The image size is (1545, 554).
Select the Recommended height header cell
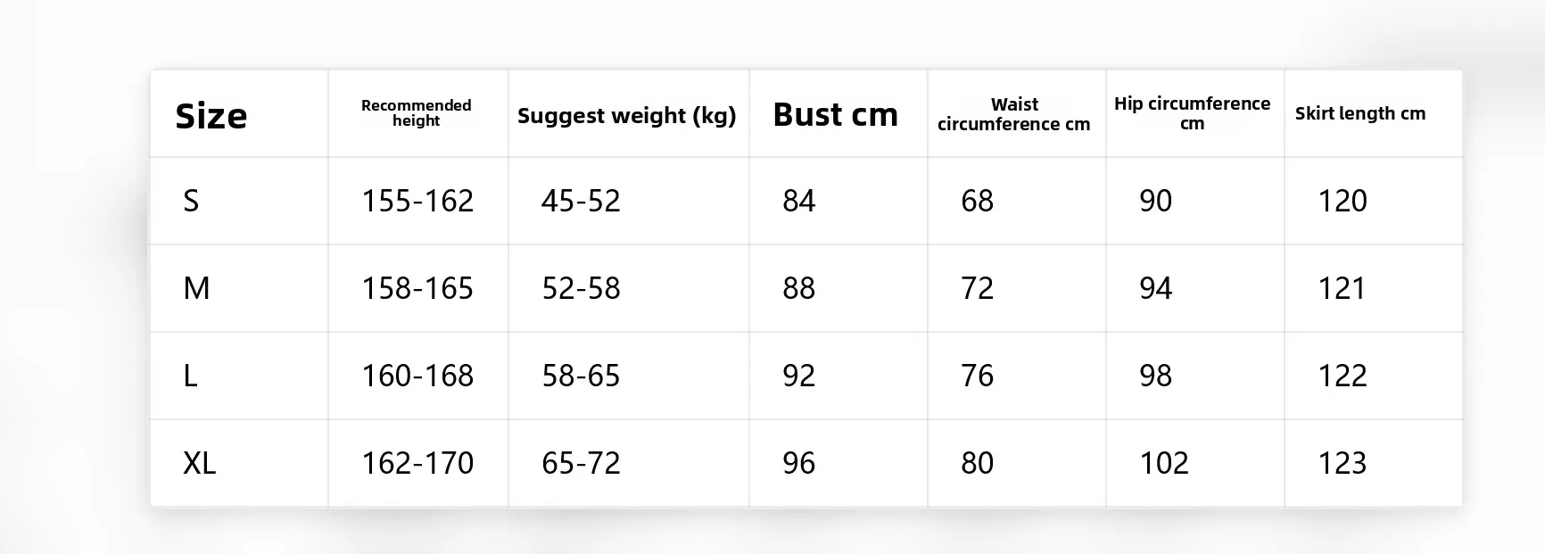click(x=417, y=113)
